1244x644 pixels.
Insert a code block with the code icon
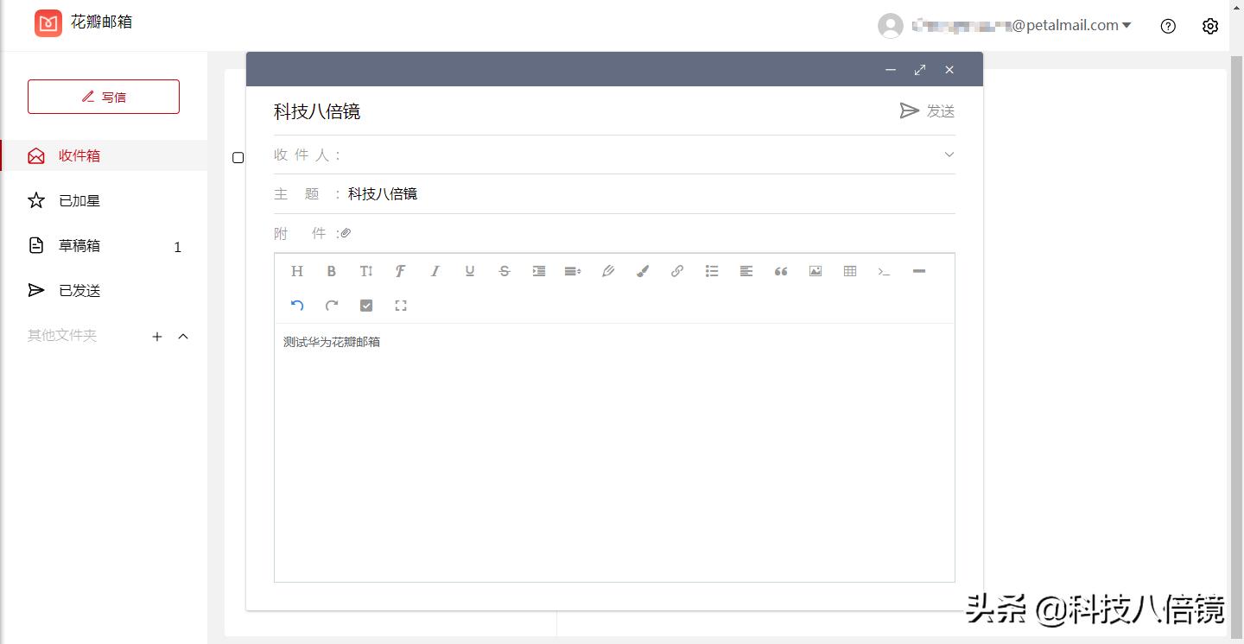[884, 271]
